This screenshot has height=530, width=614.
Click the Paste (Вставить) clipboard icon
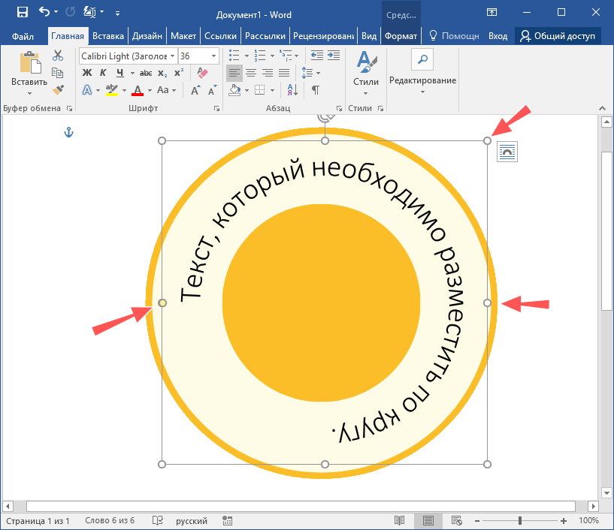[x=30, y=62]
